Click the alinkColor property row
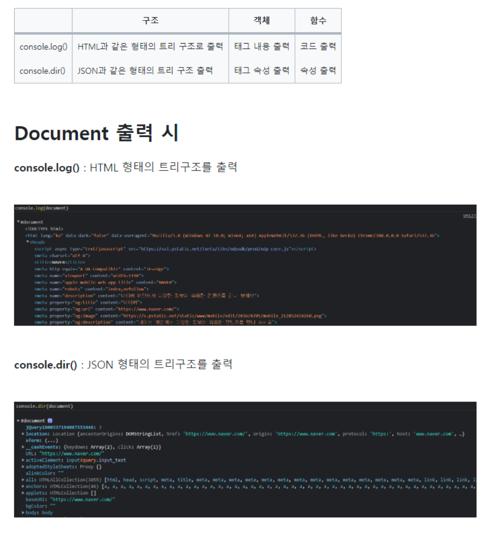This screenshot has width=490, height=540. [x=45, y=473]
